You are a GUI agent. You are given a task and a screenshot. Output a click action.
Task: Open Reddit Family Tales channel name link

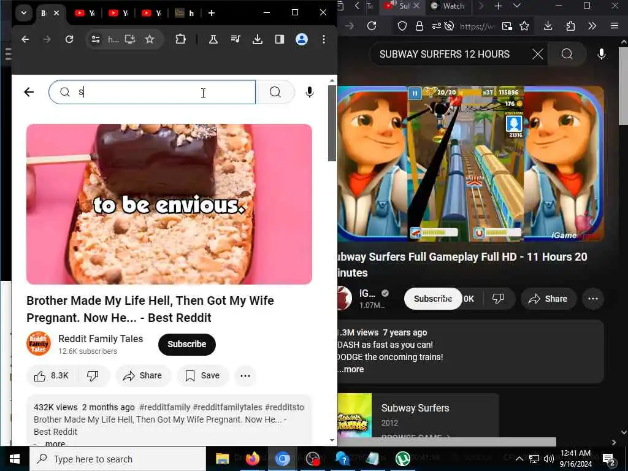point(101,339)
